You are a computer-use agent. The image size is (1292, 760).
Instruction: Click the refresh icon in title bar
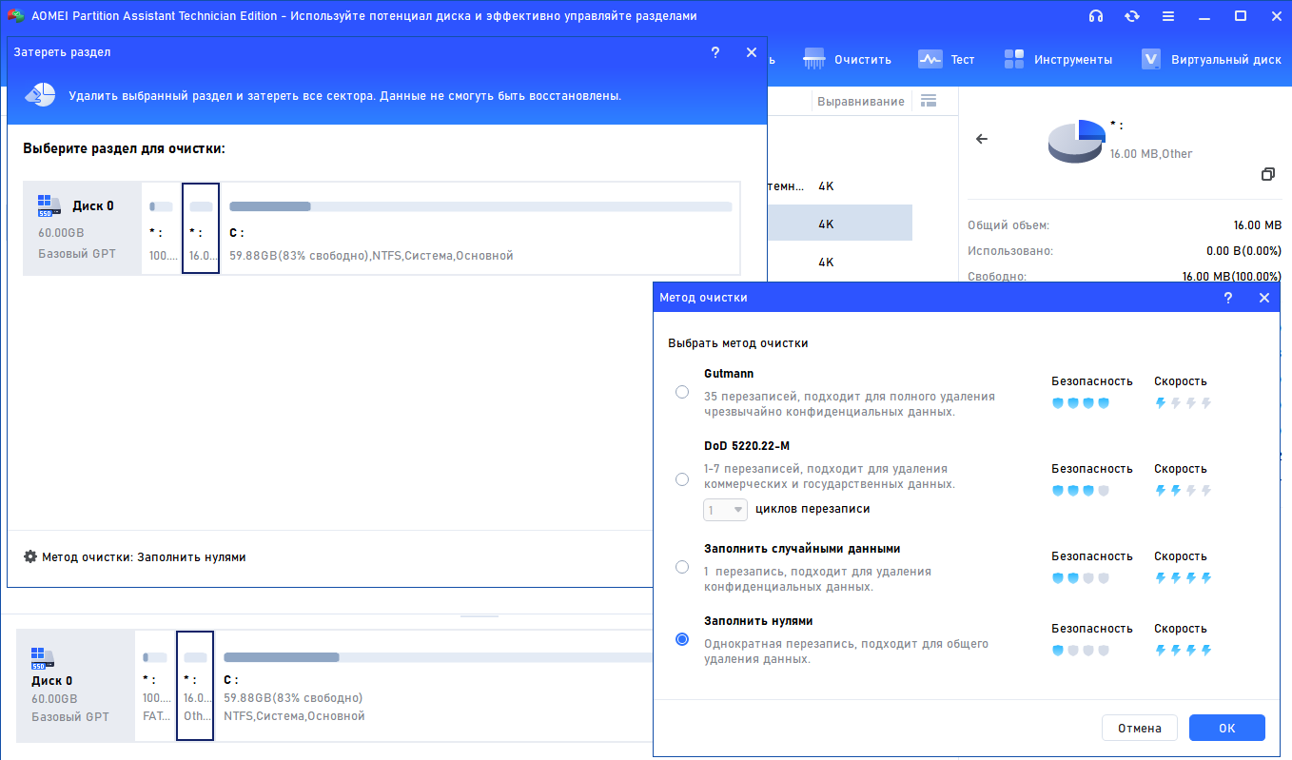[1132, 16]
